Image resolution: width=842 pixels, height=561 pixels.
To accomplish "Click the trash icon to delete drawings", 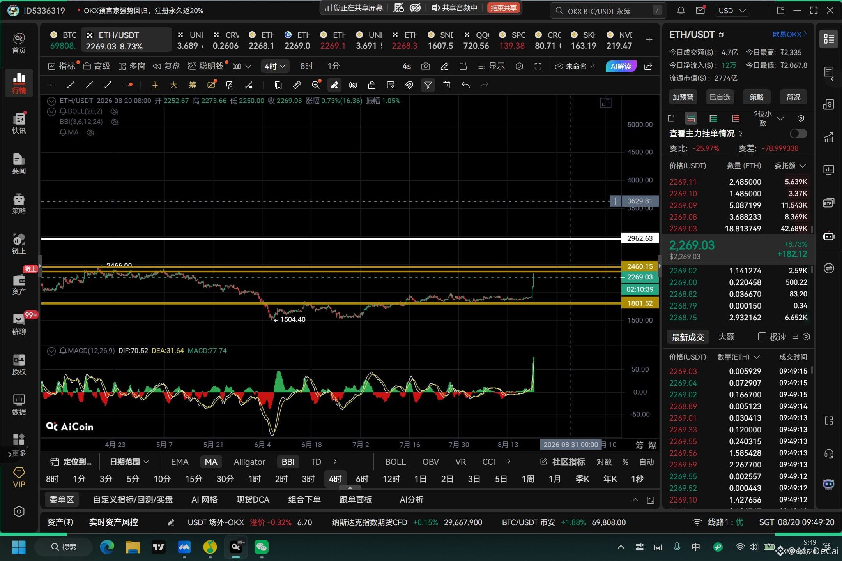I will 447,85.
